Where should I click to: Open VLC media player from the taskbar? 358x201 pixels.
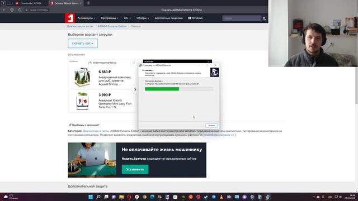click(222, 197)
